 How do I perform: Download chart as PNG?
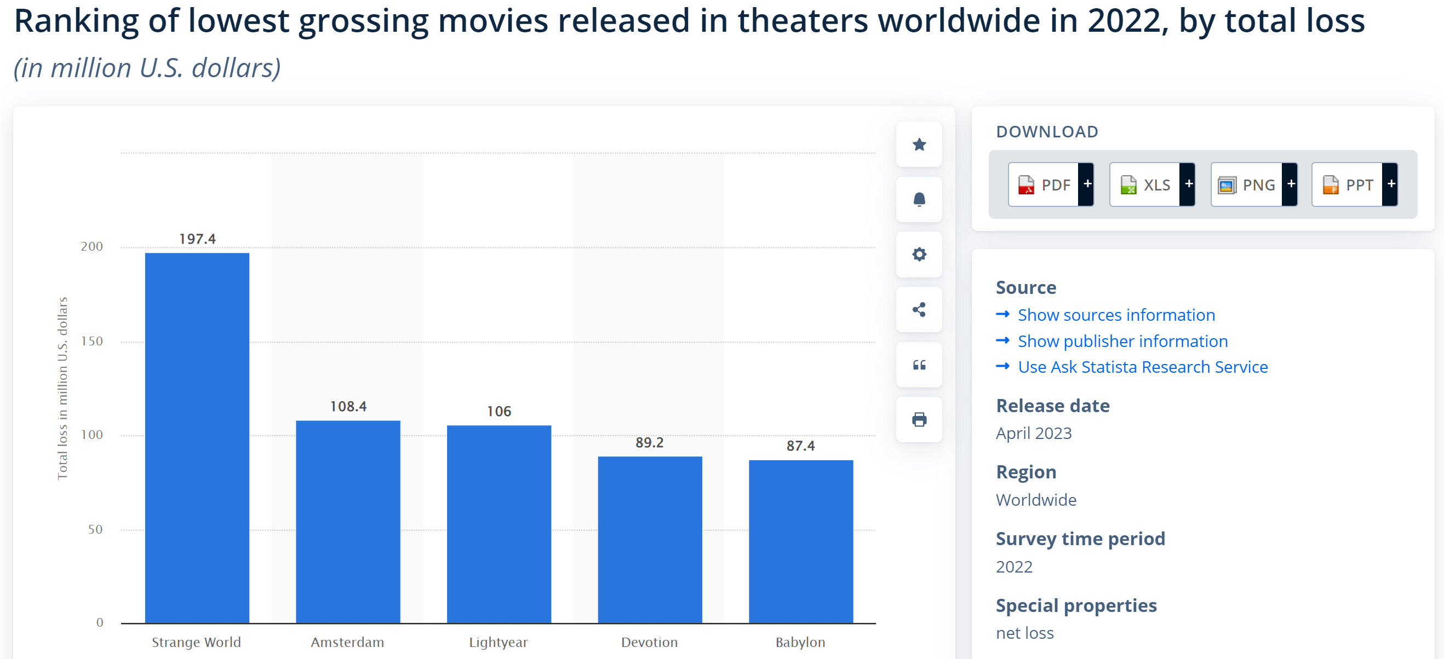(1247, 184)
